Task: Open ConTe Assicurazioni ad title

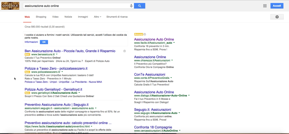Action: click(150, 75)
